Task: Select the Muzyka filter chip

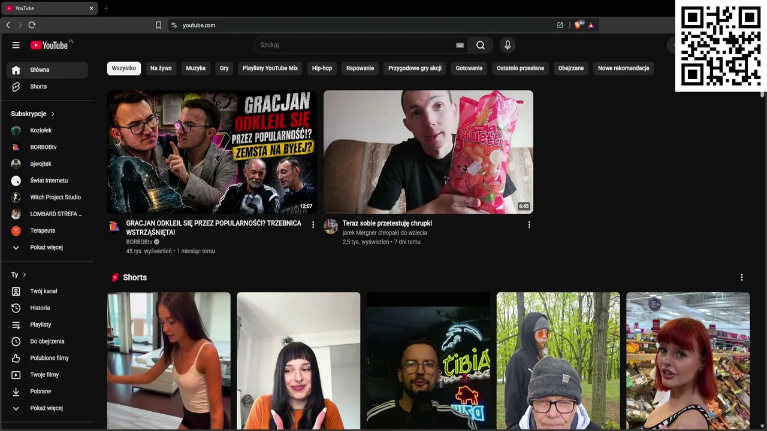Action: pos(196,68)
